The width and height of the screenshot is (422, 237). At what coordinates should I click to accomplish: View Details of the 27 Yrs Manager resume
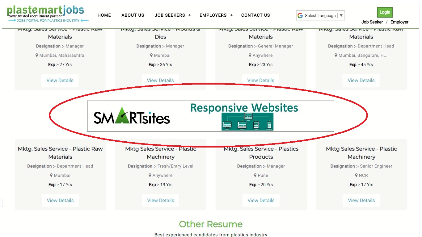[60, 81]
